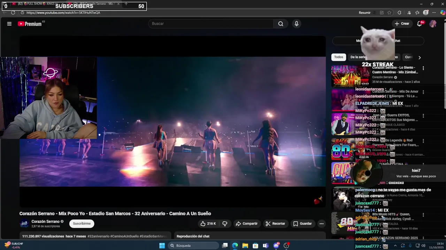The image size is (446, 250).
Task: Open Lo Siento Cuatro Mentiras video thumbnail
Action: (351, 76)
